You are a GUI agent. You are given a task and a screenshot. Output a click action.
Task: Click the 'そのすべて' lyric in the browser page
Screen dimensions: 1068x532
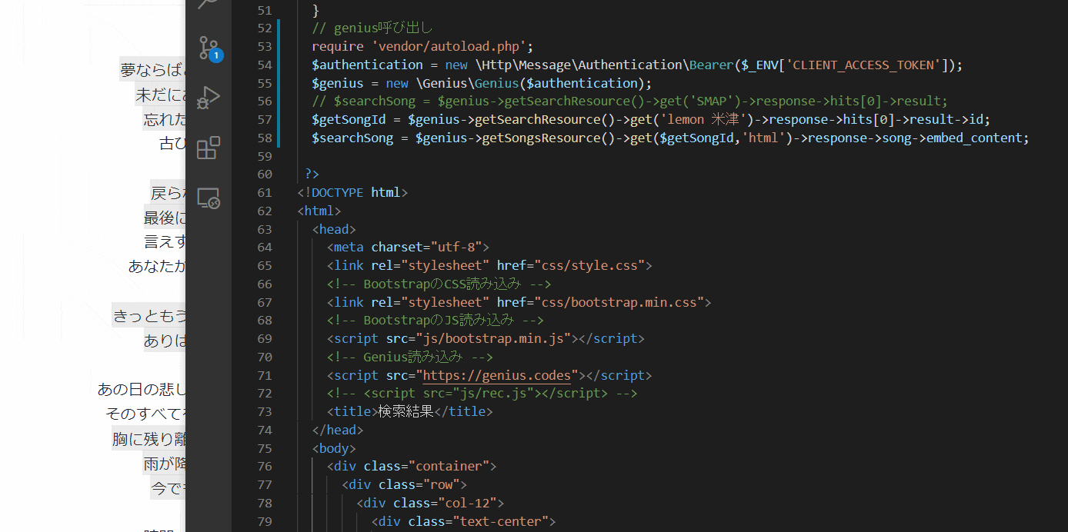[x=145, y=414]
